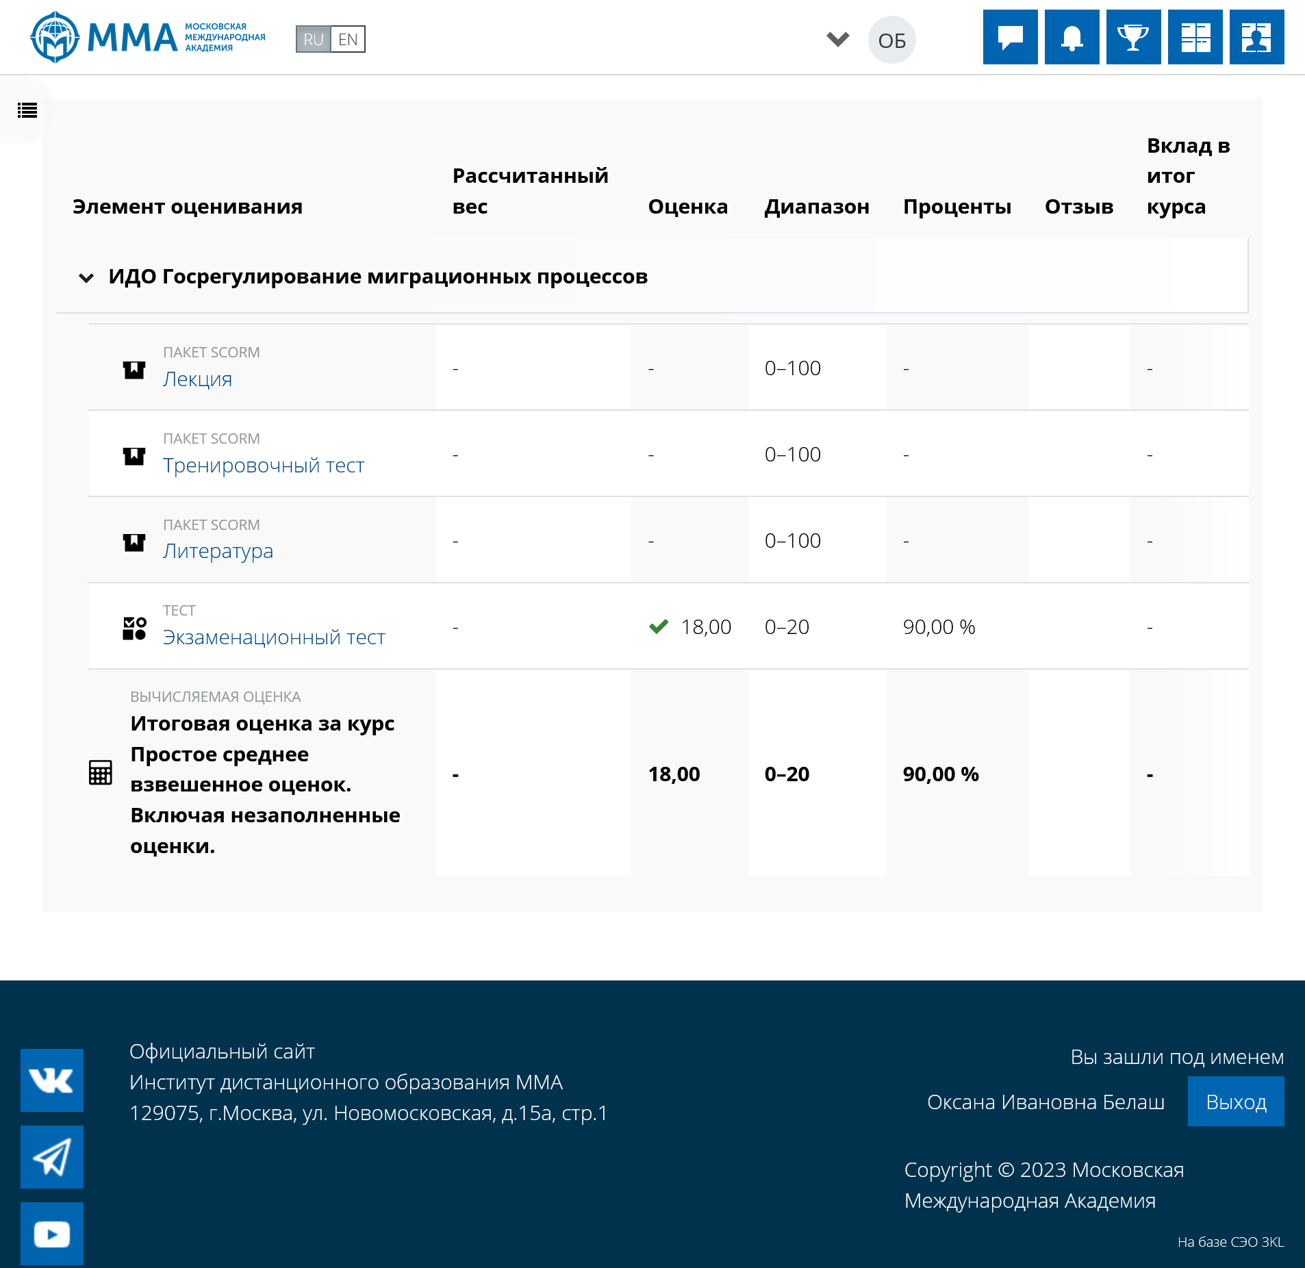Open the YouTube channel icon
1305x1268 pixels.
[x=52, y=1233]
